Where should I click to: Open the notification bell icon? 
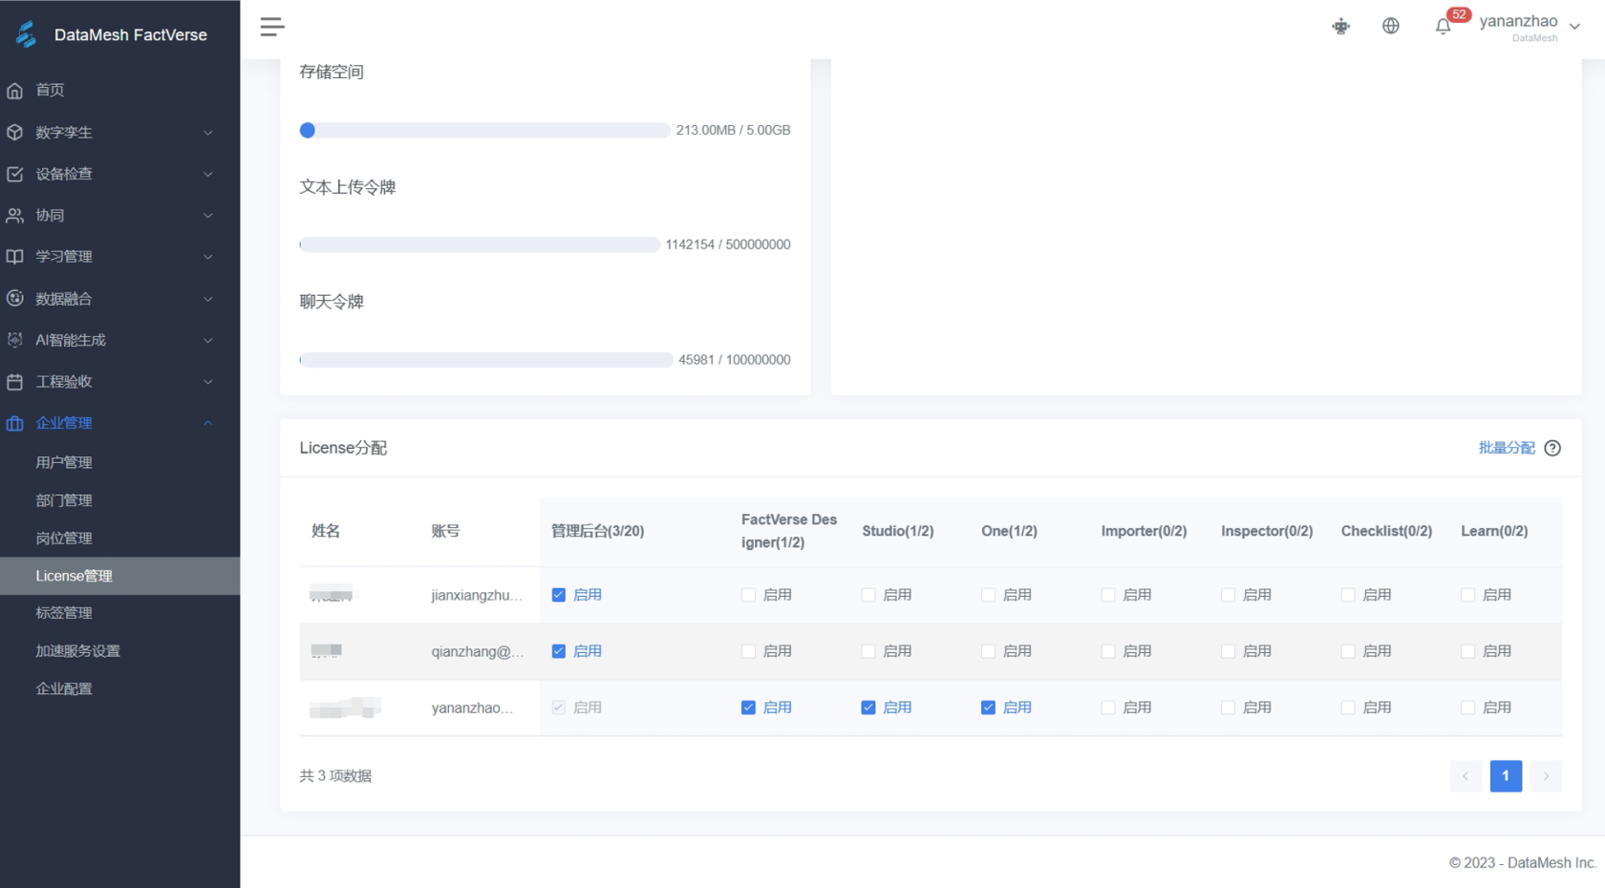pos(1443,27)
